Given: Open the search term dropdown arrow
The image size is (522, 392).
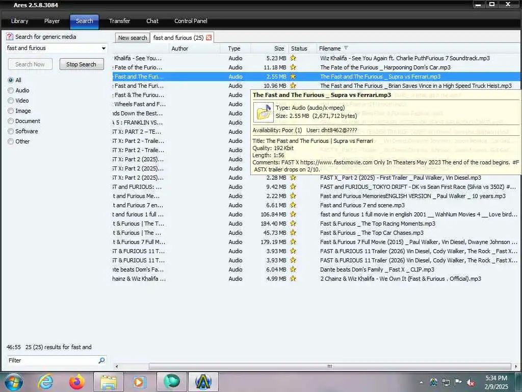Looking at the screenshot, I should [103, 48].
